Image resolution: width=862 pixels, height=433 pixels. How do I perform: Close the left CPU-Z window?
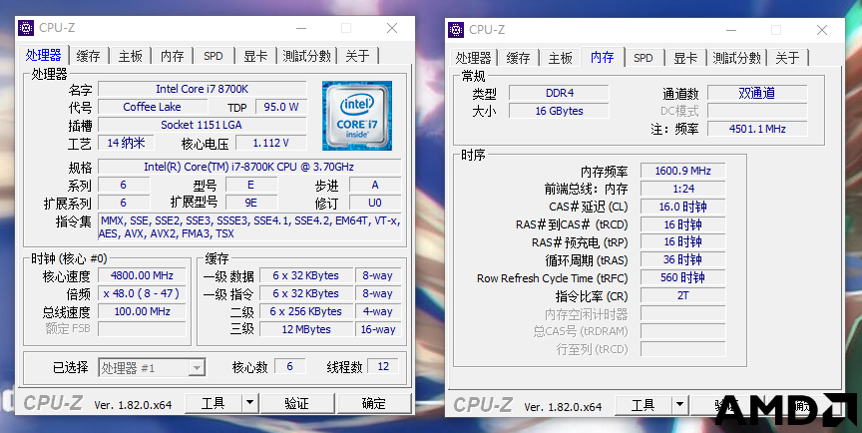point(392,28)
